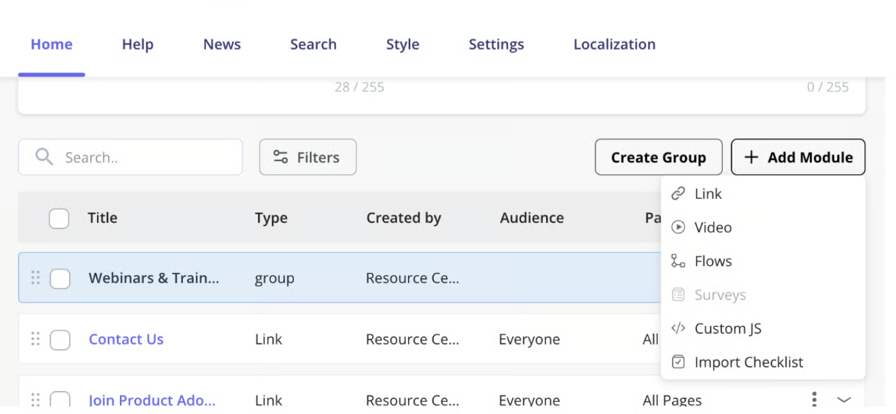The width and height of the screenshot is (896, 414).
Task: Open three-dot menu for Join Product row
Action: click(x=814, y=400)
